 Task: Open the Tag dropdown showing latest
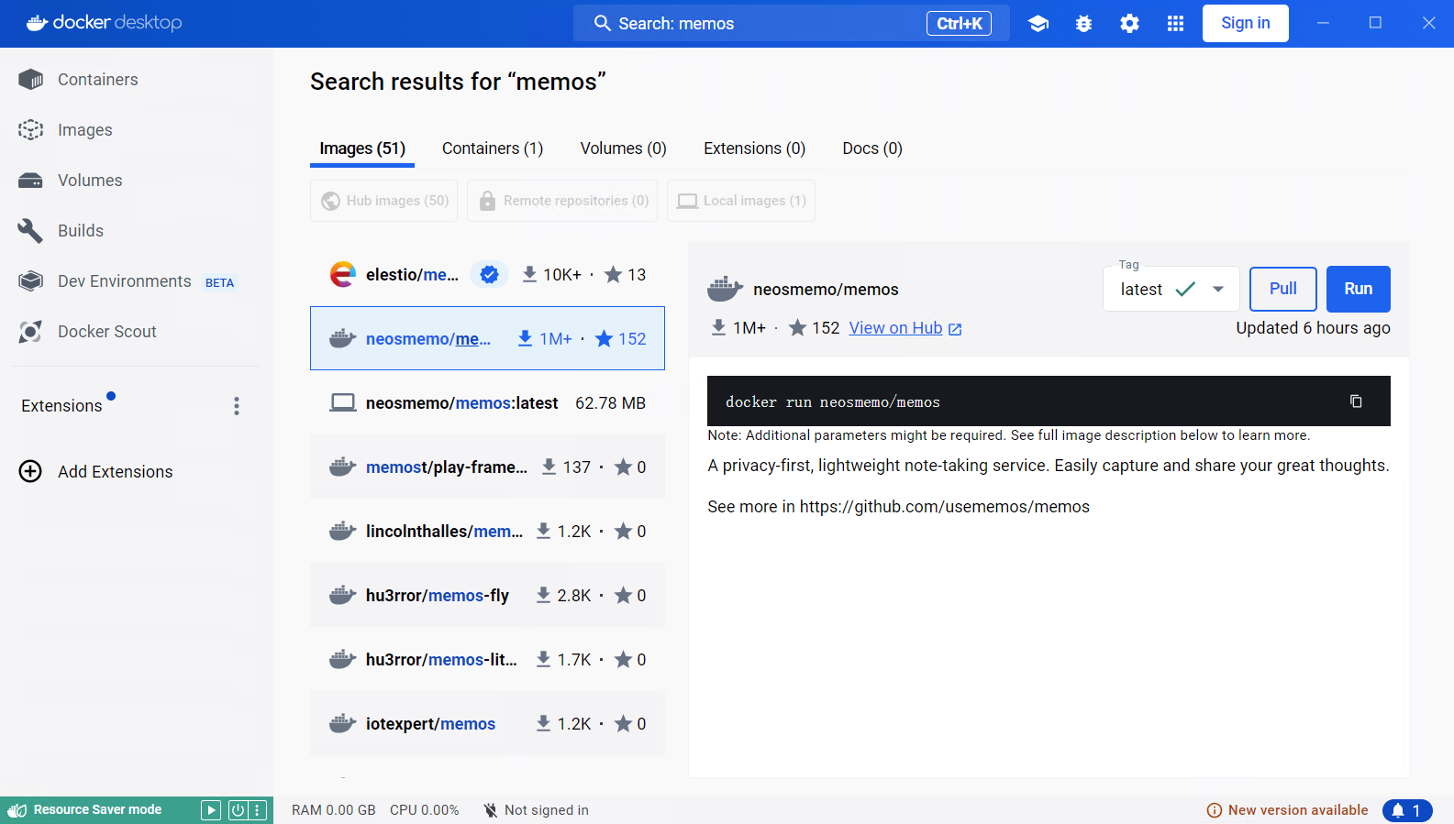[1171, 290]
